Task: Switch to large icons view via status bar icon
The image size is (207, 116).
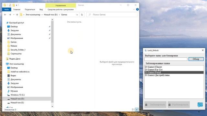Action: point(137,110)
